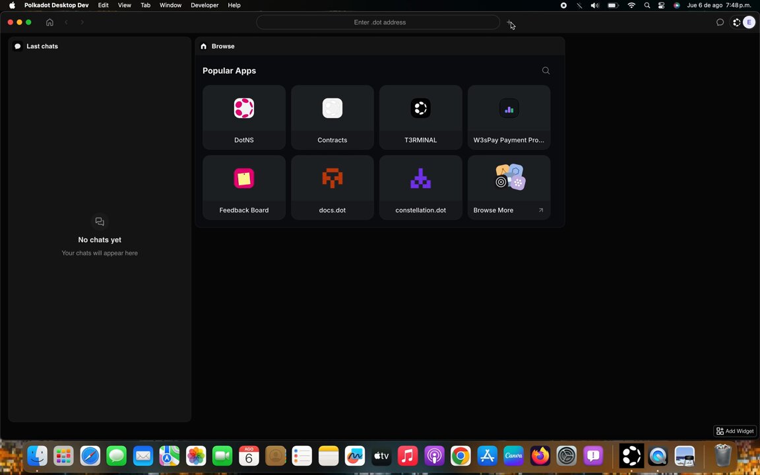The height and width of the screenshot is (475, 760).
Task: Click the "Popular Apps" heading
Action: [x=230, y=71]
